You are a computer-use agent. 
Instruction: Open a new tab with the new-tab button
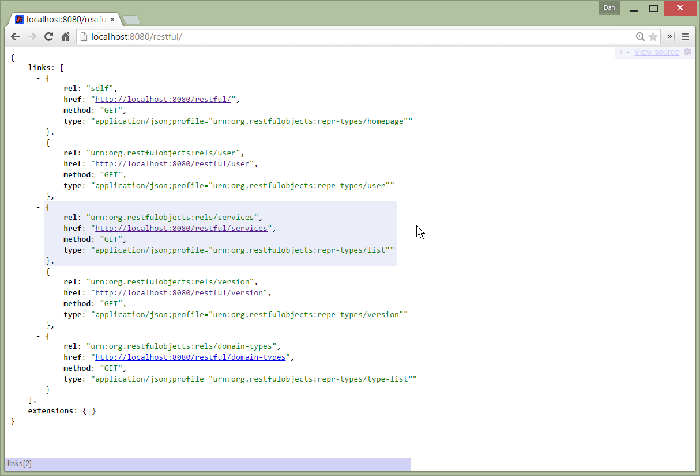131,20
